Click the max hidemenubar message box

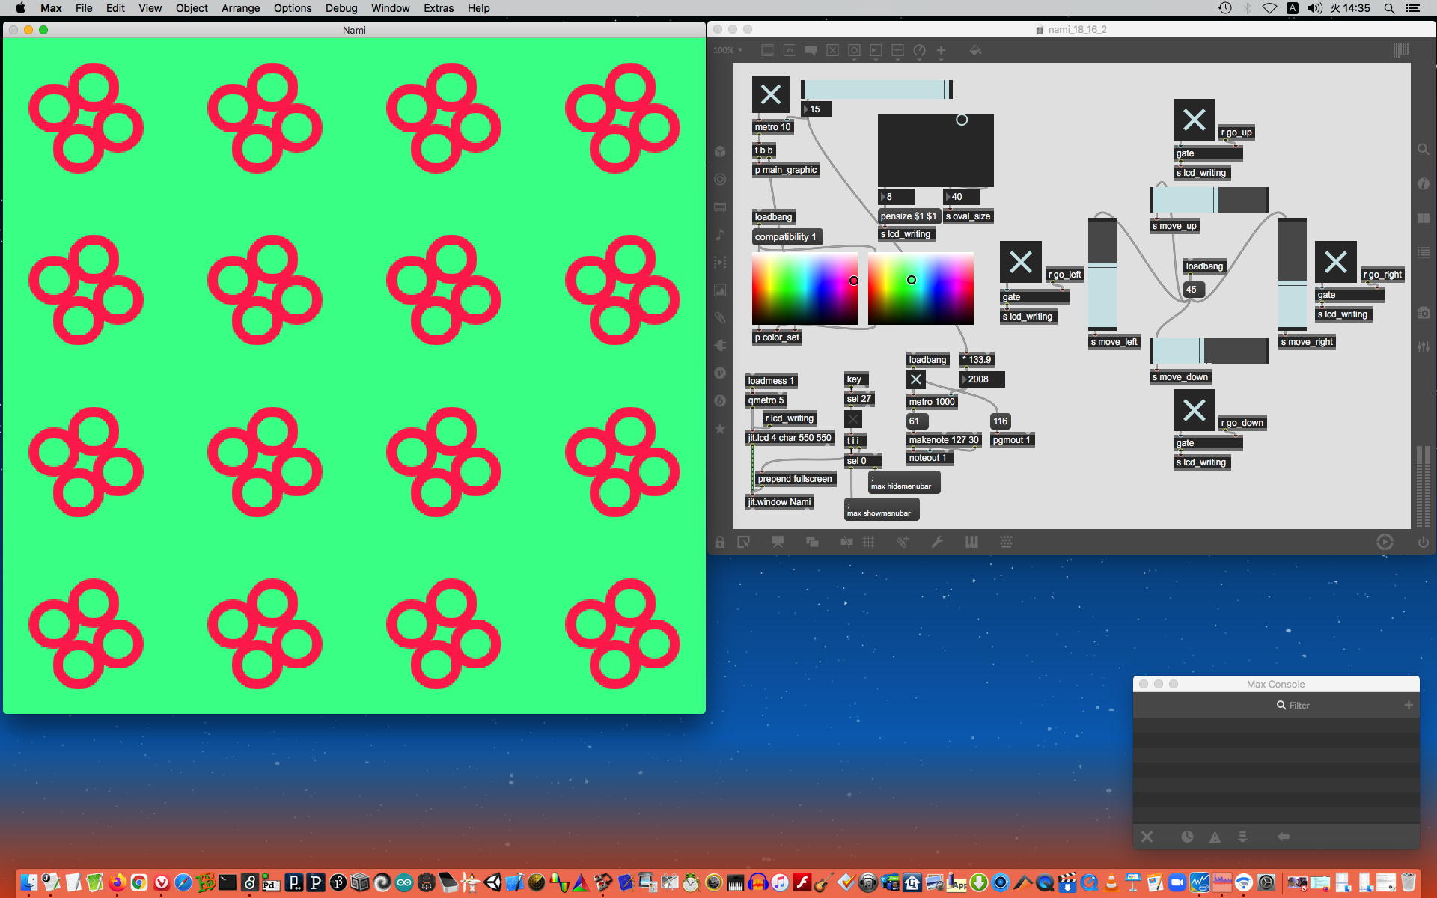[903, 483]
